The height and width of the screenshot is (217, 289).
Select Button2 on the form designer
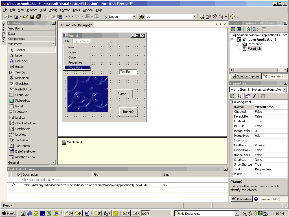[128, 112]
